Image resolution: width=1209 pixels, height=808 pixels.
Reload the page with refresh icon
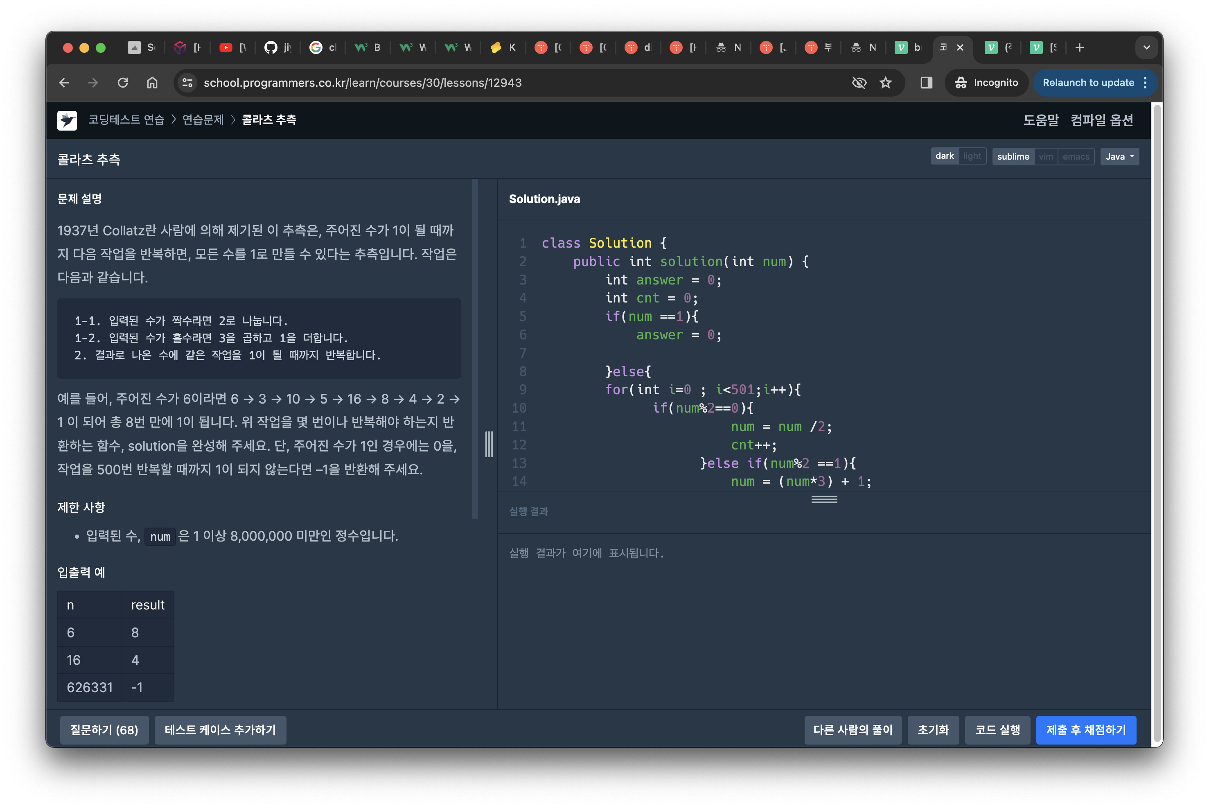pos(123,82)
